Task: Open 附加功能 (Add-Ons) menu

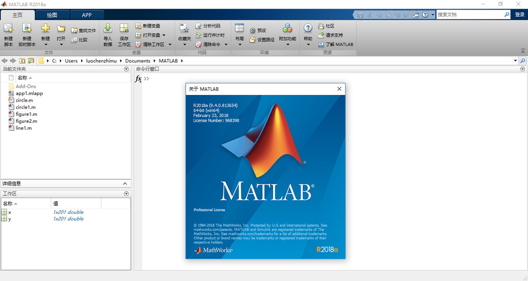Action: [x=288, y=35]
